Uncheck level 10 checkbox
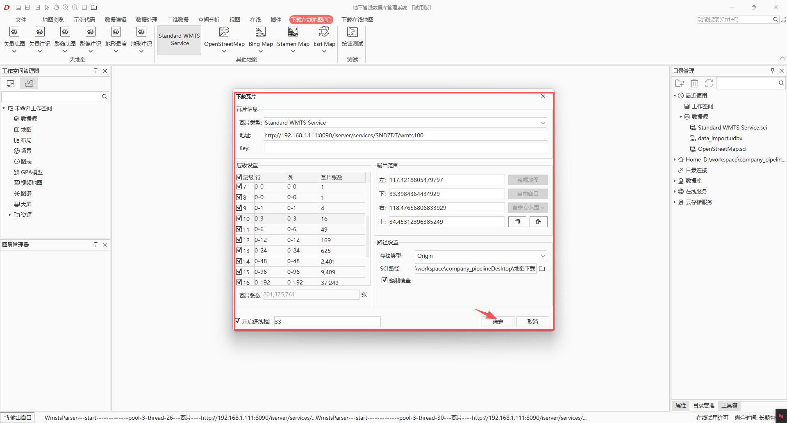Viewport: 787px width, 423px height. (239, 218)
